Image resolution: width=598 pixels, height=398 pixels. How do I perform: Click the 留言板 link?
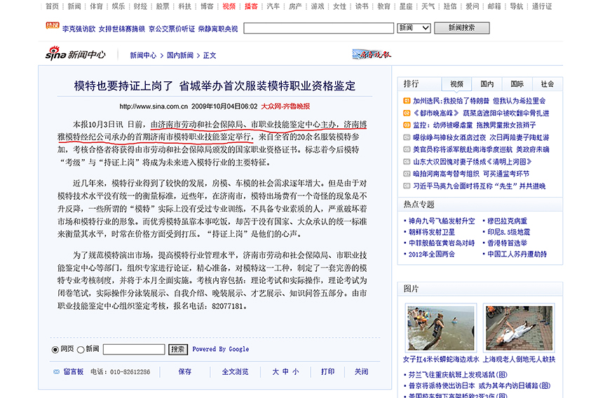point(74,371)
